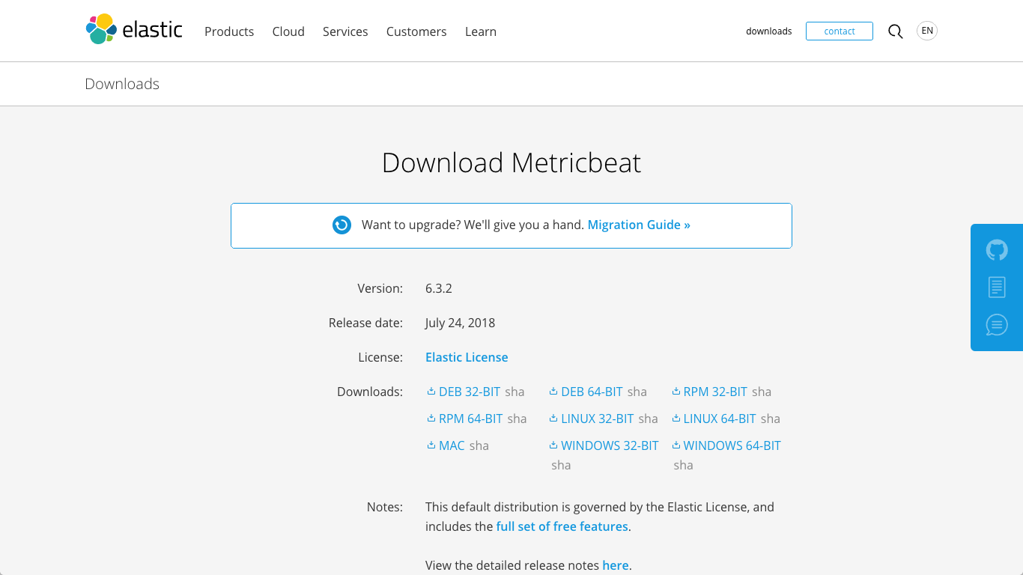The image size is (1023, 575).
Task: Download the RPM 64-BIT package
Action: pyautogui.click(x=471, y=419)
